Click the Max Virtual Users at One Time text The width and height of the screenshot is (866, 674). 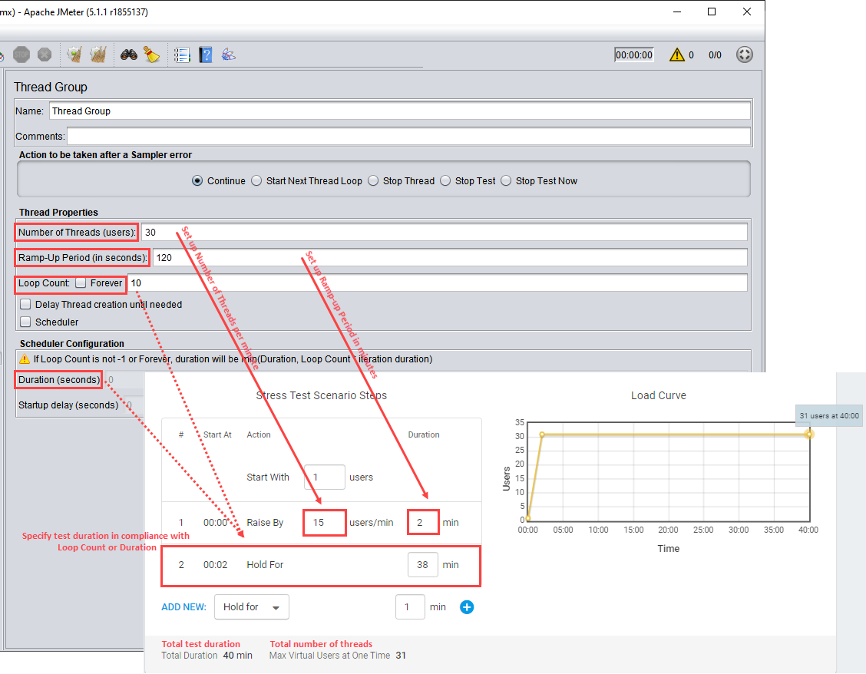click(329, 656)
